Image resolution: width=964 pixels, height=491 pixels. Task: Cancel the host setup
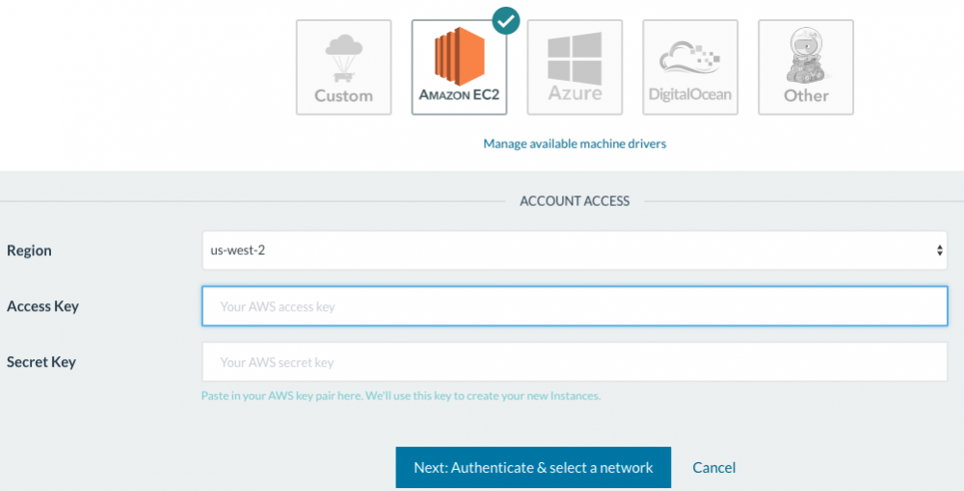click(714, 468)
